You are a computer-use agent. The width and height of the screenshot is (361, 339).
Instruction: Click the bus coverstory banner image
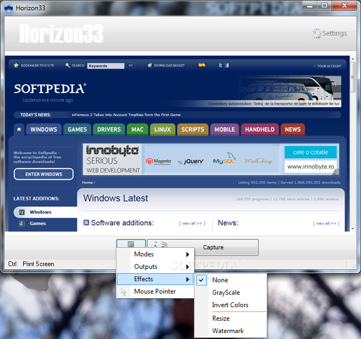point(290,91)
